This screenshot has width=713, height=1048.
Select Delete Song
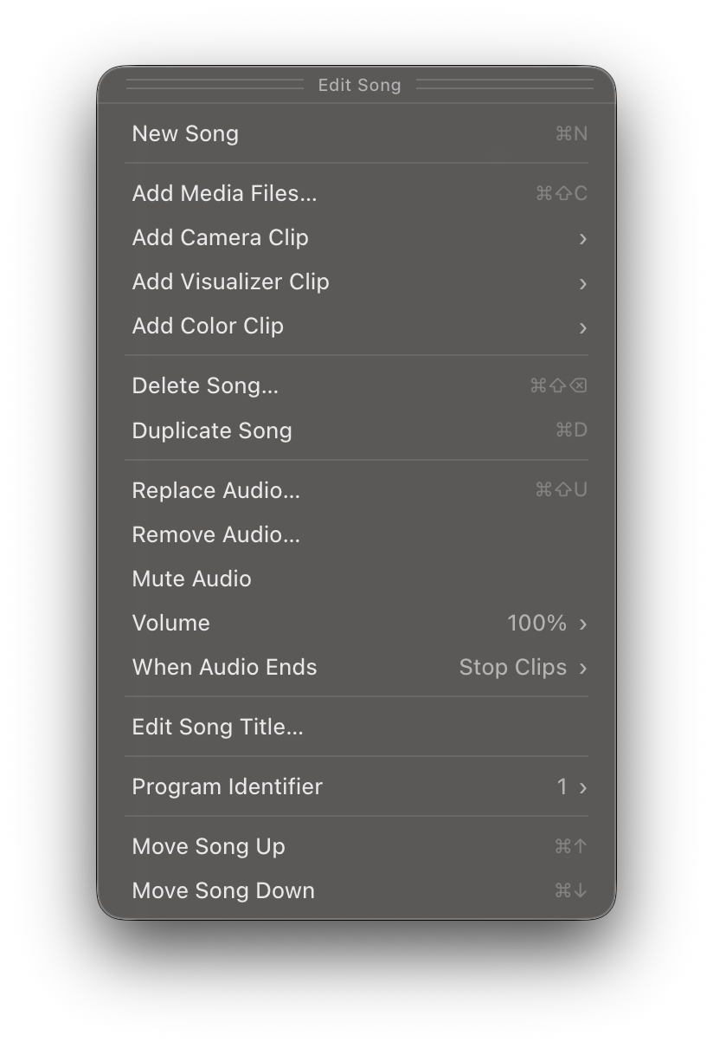pyautogui.click(x=205, y=385)
